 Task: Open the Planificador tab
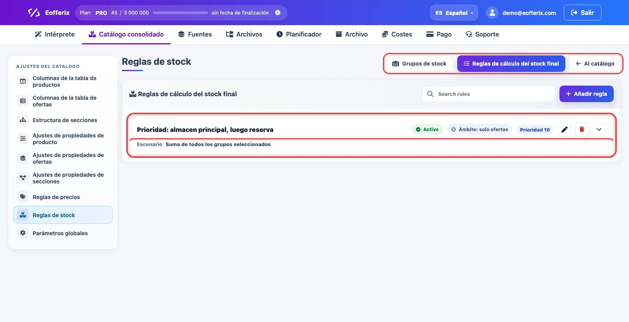pyautogui.click(x=299, y=34)
